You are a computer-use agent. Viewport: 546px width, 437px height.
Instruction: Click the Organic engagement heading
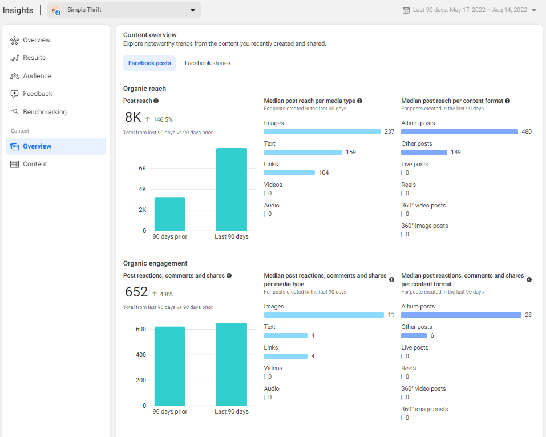point(155,263)
